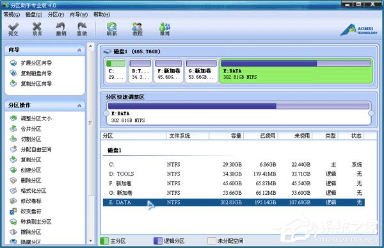Click the 重做 (redo) toolbar icon

pyautogui.click(x=82, y=29)
